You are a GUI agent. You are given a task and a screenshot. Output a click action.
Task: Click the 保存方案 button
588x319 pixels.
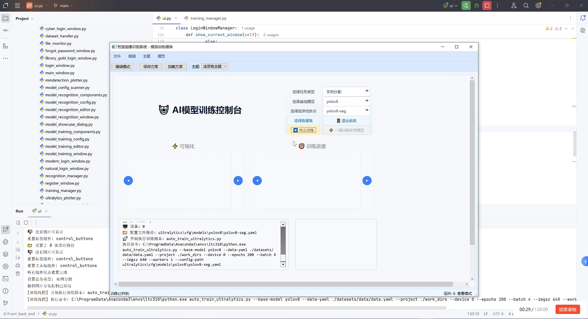(x=151, y=66)
